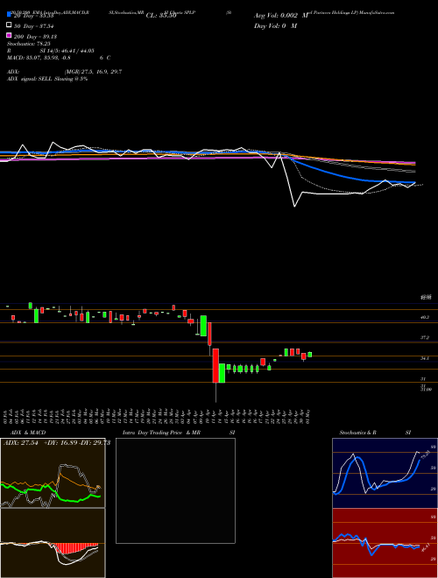
Task: Open the empty intraday trading price panel
Action: (x=175, y=490)
